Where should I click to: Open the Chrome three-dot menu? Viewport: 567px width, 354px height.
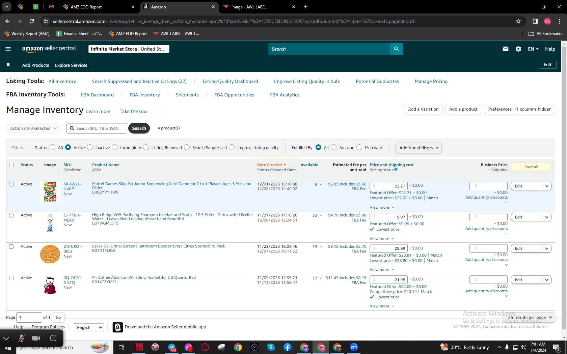[x=560, y=21]
